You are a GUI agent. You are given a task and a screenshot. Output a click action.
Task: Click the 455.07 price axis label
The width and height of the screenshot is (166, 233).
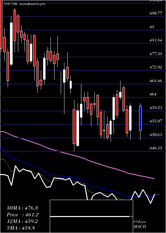tap(156, 121)
